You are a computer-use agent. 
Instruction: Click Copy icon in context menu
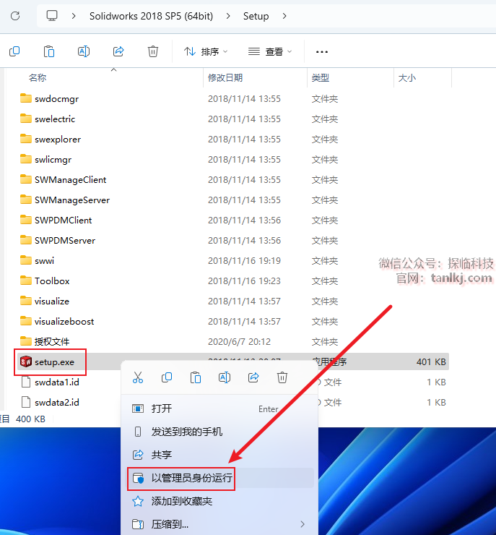(x=167, y=377)
